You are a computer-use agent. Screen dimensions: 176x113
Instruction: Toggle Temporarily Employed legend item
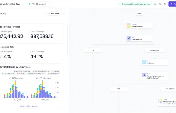tap(37, 74)
